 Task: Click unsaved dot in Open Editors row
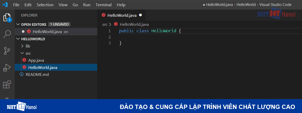tap(23, 32)
